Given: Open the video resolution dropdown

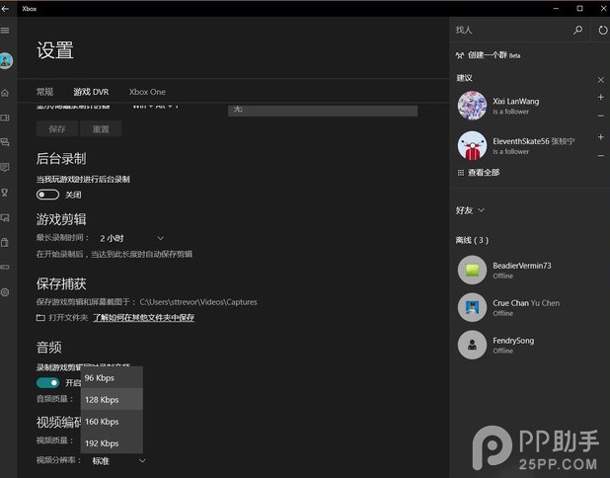Looking at the screenshot, I should [x=119, y=460].
